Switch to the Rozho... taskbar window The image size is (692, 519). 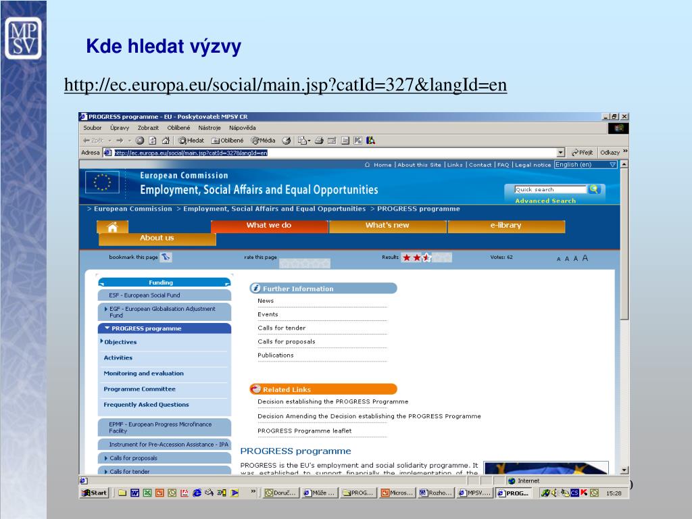coord(436,493)
